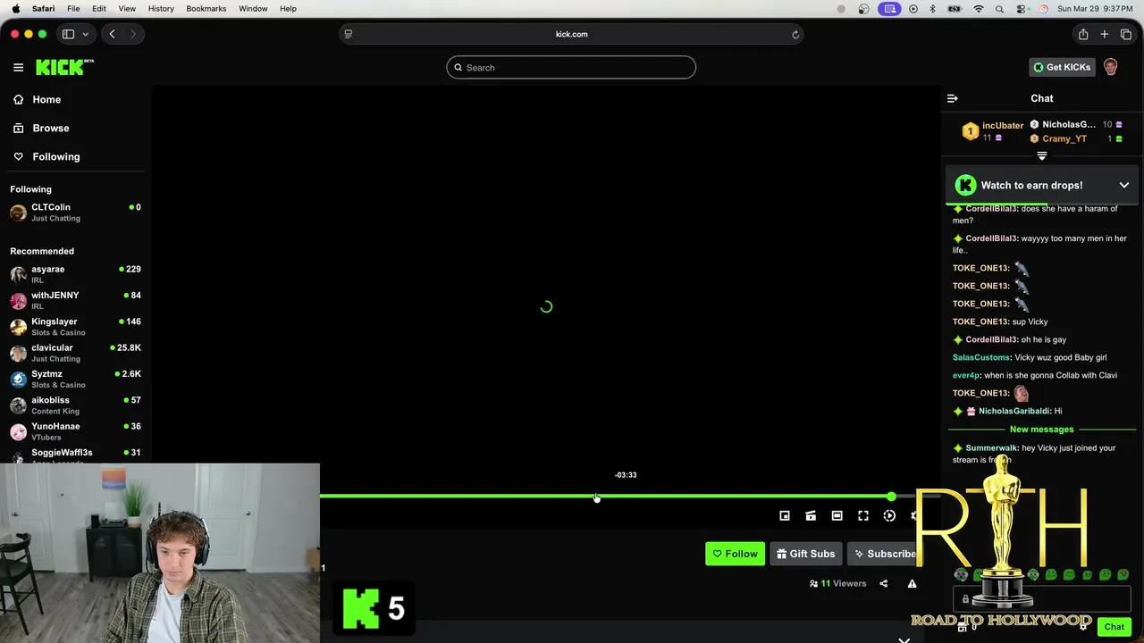Screen dimensions: 1144x643
Task: Expand the gift leaderboard
Action: click(x=1041, y=156)
